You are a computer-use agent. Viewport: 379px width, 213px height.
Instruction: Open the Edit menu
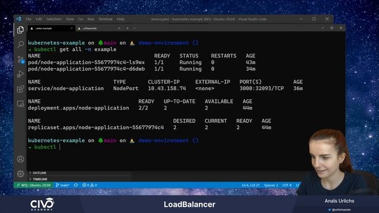point(38,19)
